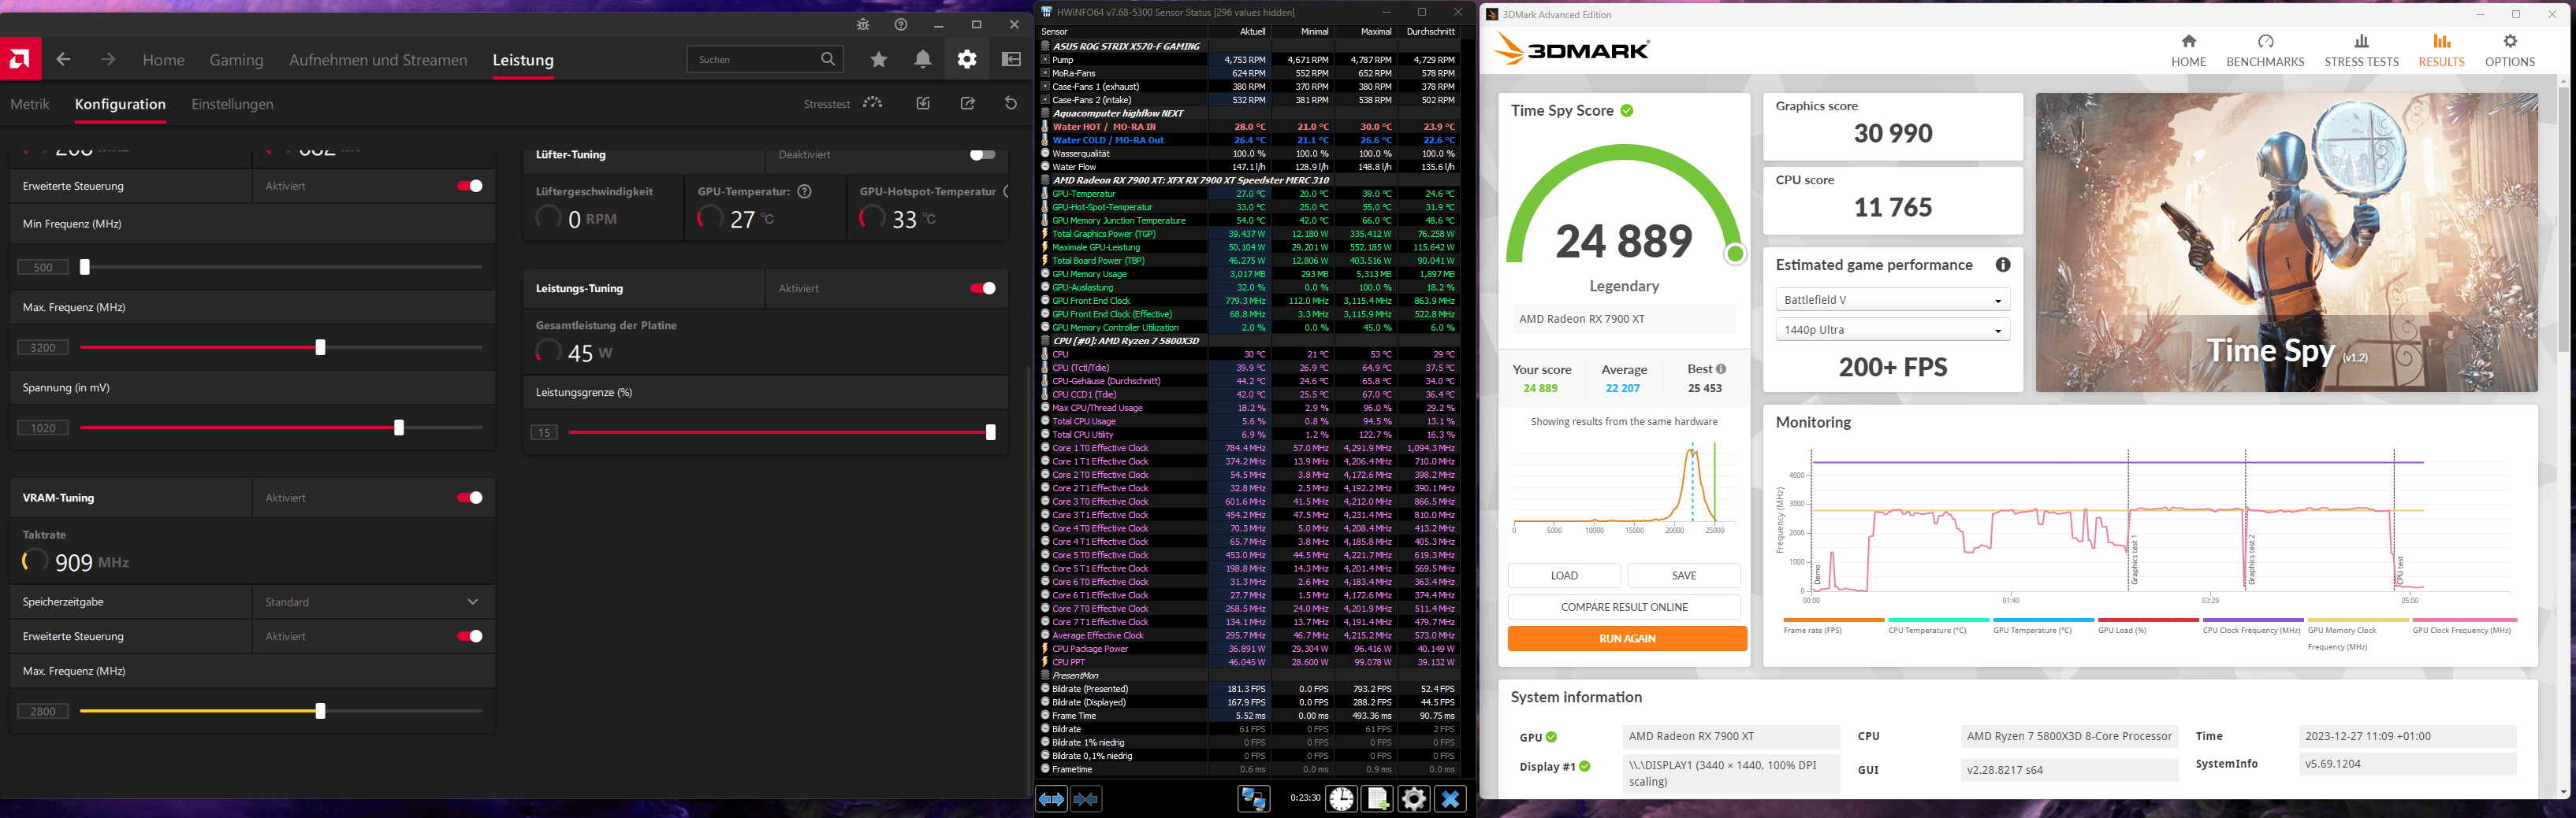This screenshot has width=2576, height=818.
Task: Click VRAM Max. Frequenz yellow slider handle
Action: pyautogui.click(x=320, y=711)
